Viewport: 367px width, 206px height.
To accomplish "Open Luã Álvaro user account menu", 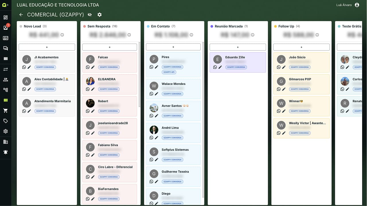I will point(357,5).
